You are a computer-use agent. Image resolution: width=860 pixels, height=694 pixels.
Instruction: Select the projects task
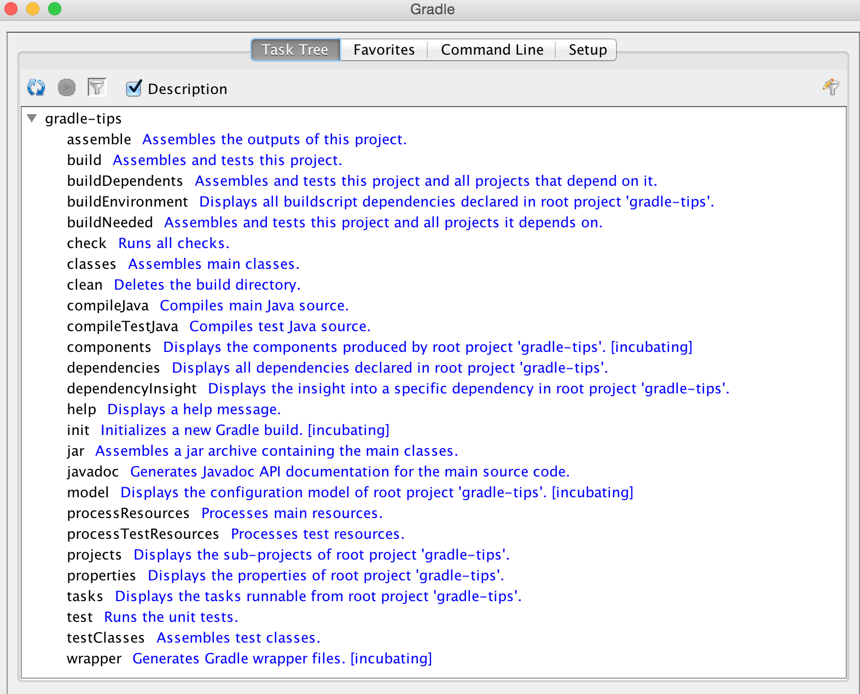[x=288, y=555]
